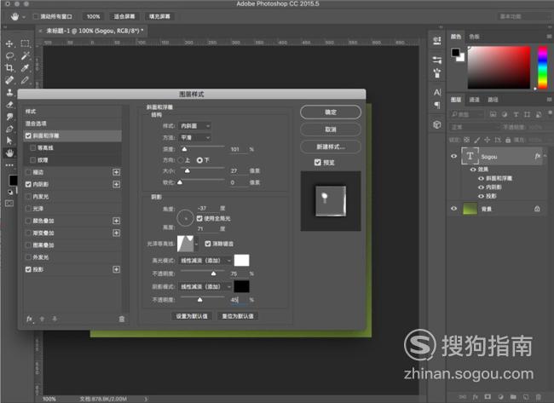This screenshot has height=403, width=554.
Task: Click the fx badge on Sogou layer
Action: (x=538, y=156)
